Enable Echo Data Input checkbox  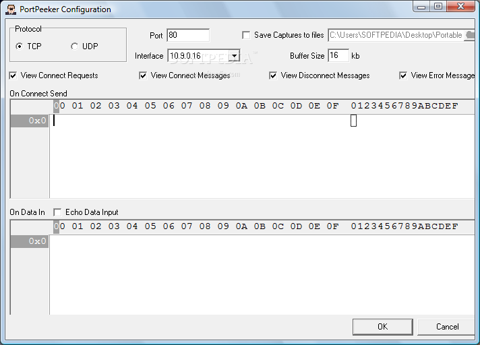click(57, 212)
